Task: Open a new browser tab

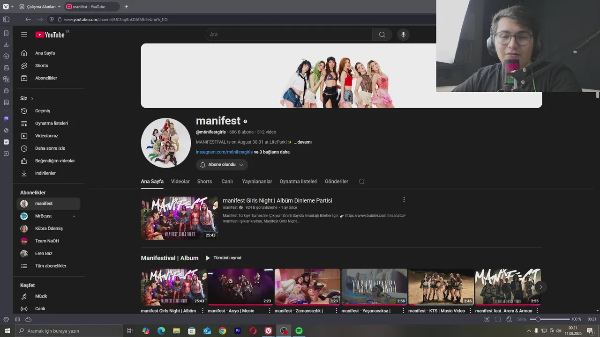Action: (126, 7)
